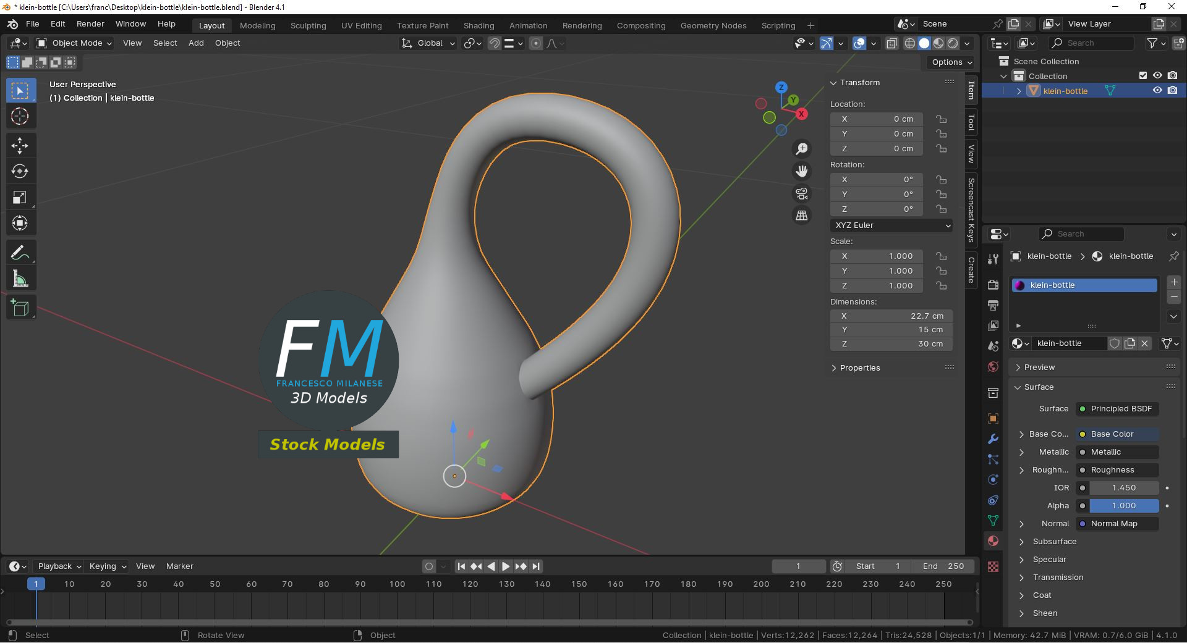Image resolution: width=1187 pixels, height=643 pixels.
Task: Open the File menu
Action: click(33, 24)
